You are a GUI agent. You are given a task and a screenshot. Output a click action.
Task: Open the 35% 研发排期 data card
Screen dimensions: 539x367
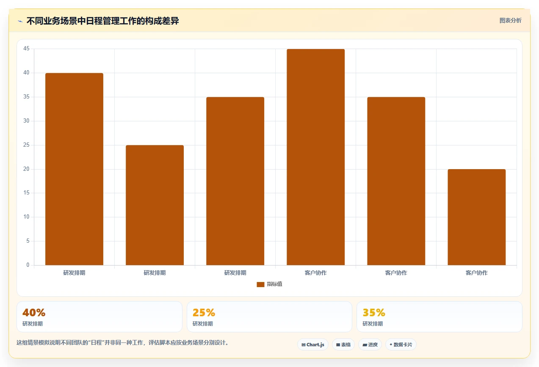[x=439, y=317]
